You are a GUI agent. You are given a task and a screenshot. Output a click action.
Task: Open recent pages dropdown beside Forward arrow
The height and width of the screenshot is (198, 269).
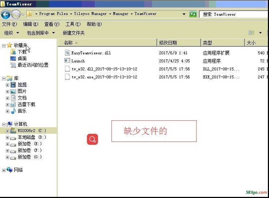23,15
